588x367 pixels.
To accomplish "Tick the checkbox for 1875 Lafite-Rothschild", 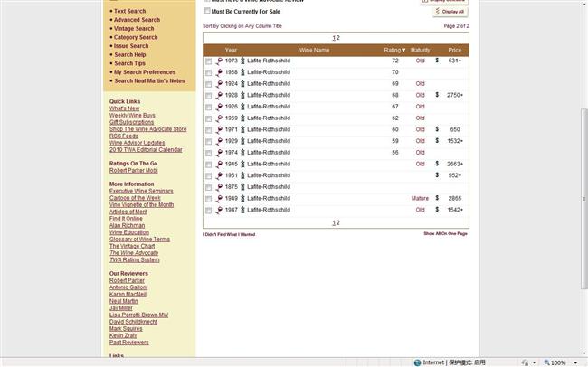I will coord(208,187).
